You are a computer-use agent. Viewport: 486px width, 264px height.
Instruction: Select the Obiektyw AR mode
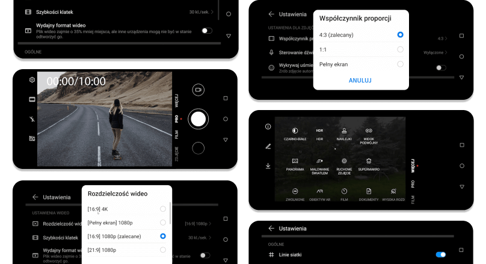319,191
